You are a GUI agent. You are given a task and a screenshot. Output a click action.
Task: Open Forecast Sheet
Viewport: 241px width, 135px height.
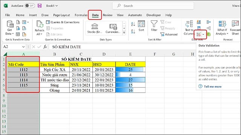[x=235, y=28]
